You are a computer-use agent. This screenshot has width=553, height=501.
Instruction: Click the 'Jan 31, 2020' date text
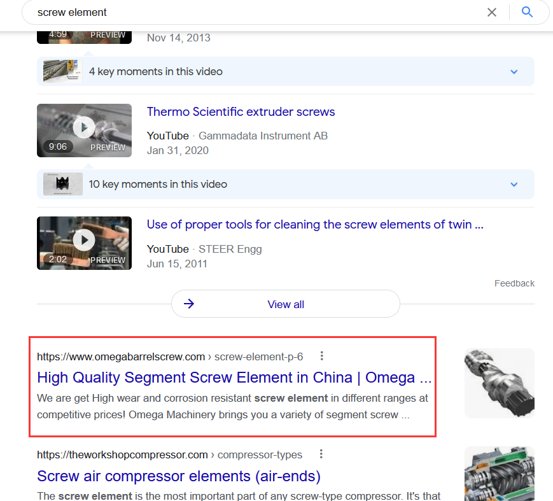(x=178, y=151)
